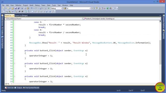Open the Output panel tab
Screen dimensions: 166x93
[18, 88]
